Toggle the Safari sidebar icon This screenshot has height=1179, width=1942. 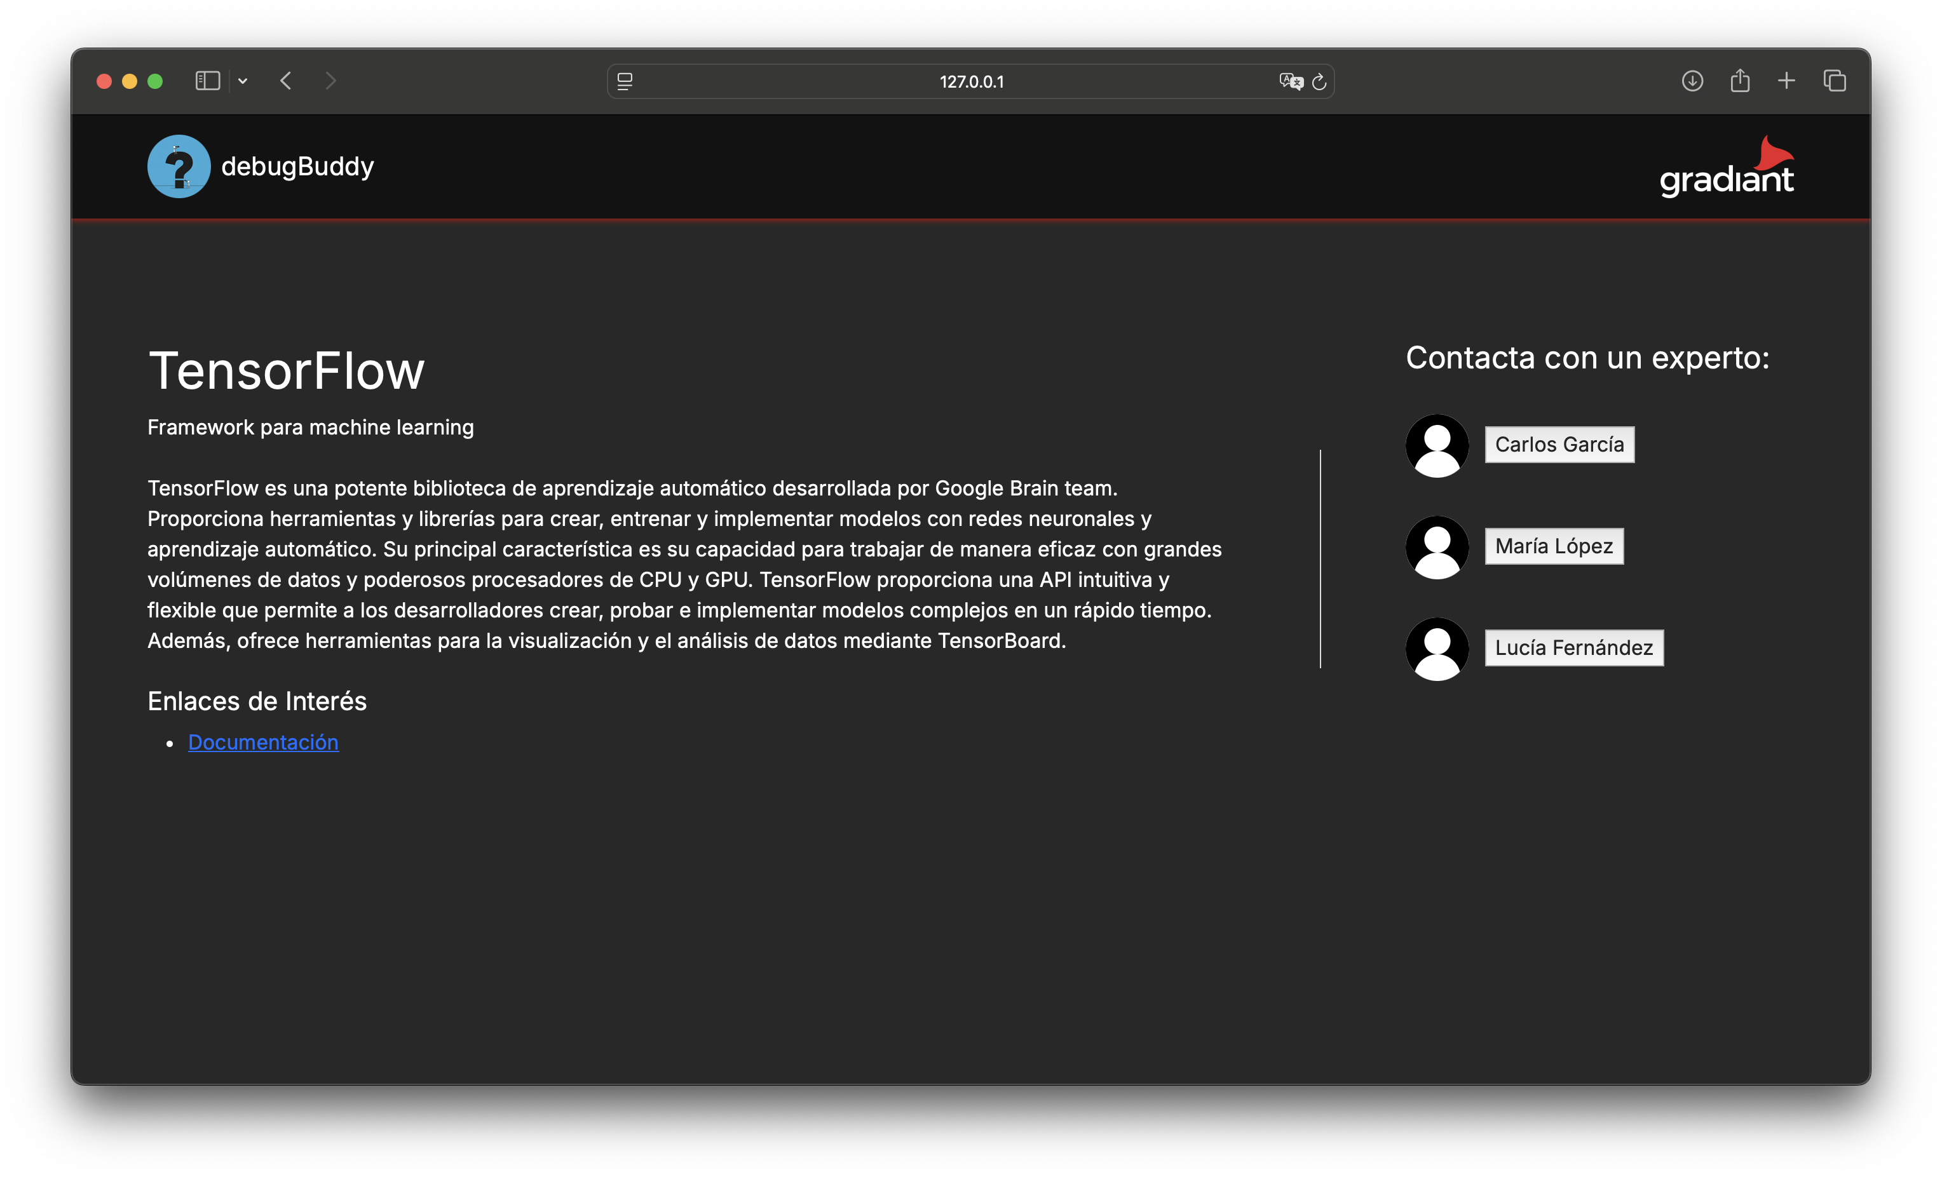click(x=207, y=81)
